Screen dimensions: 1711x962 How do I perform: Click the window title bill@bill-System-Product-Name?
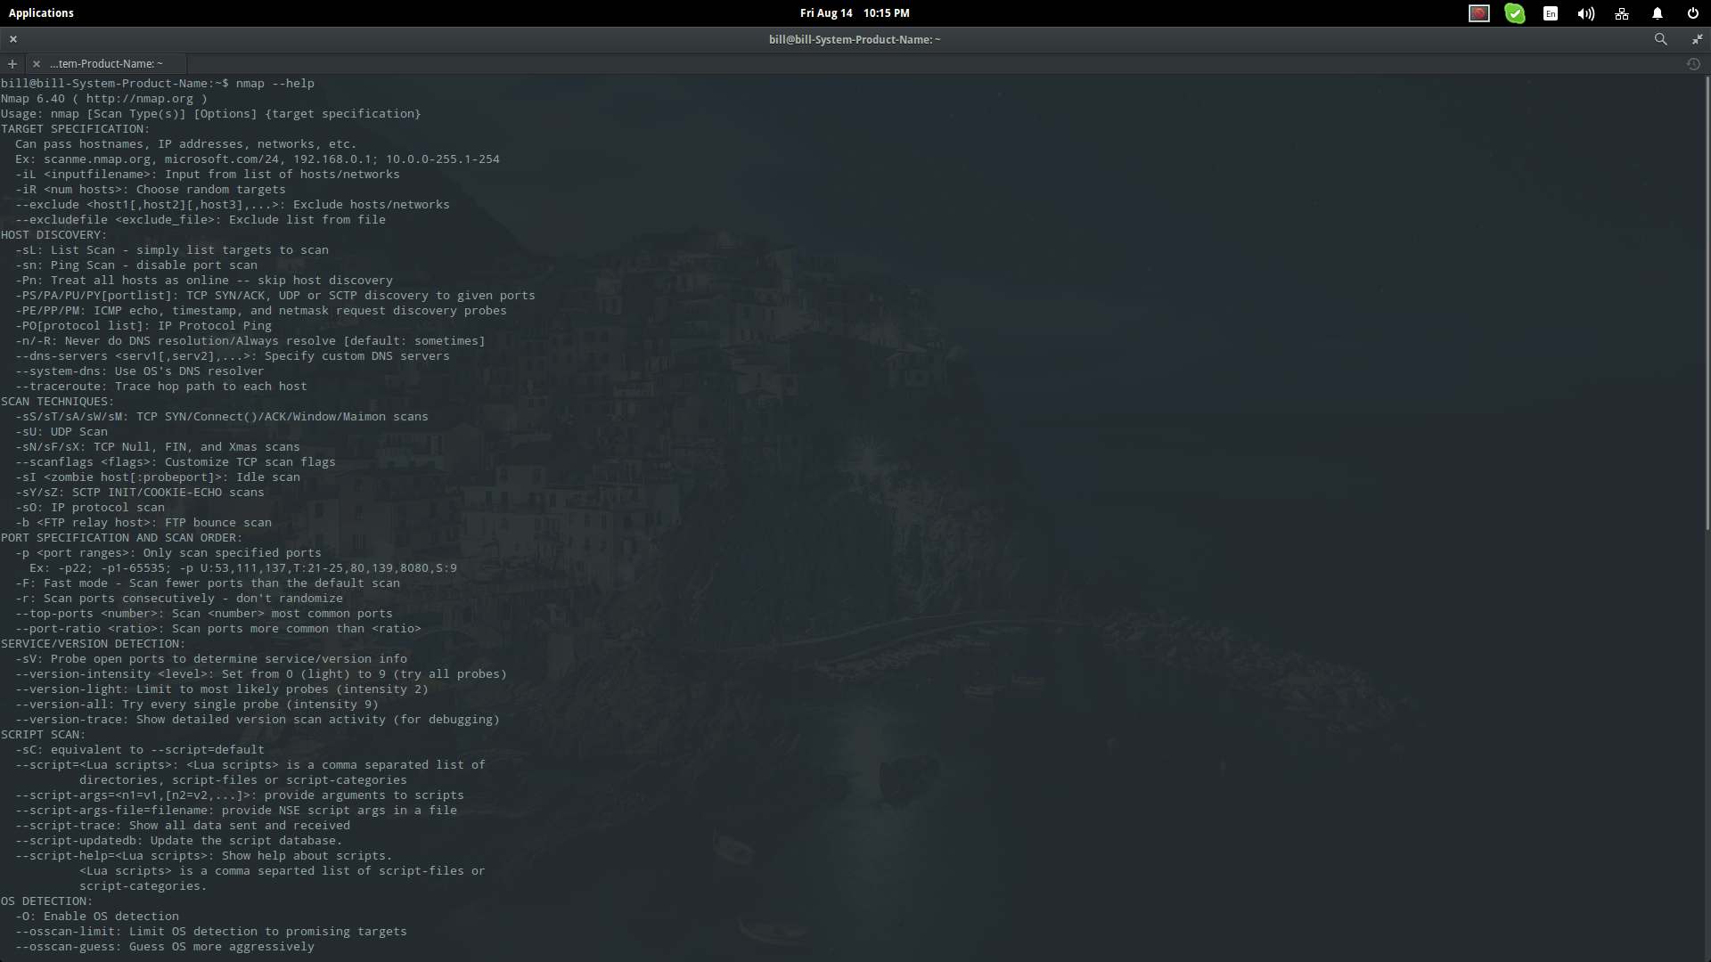tap(854, 39)
